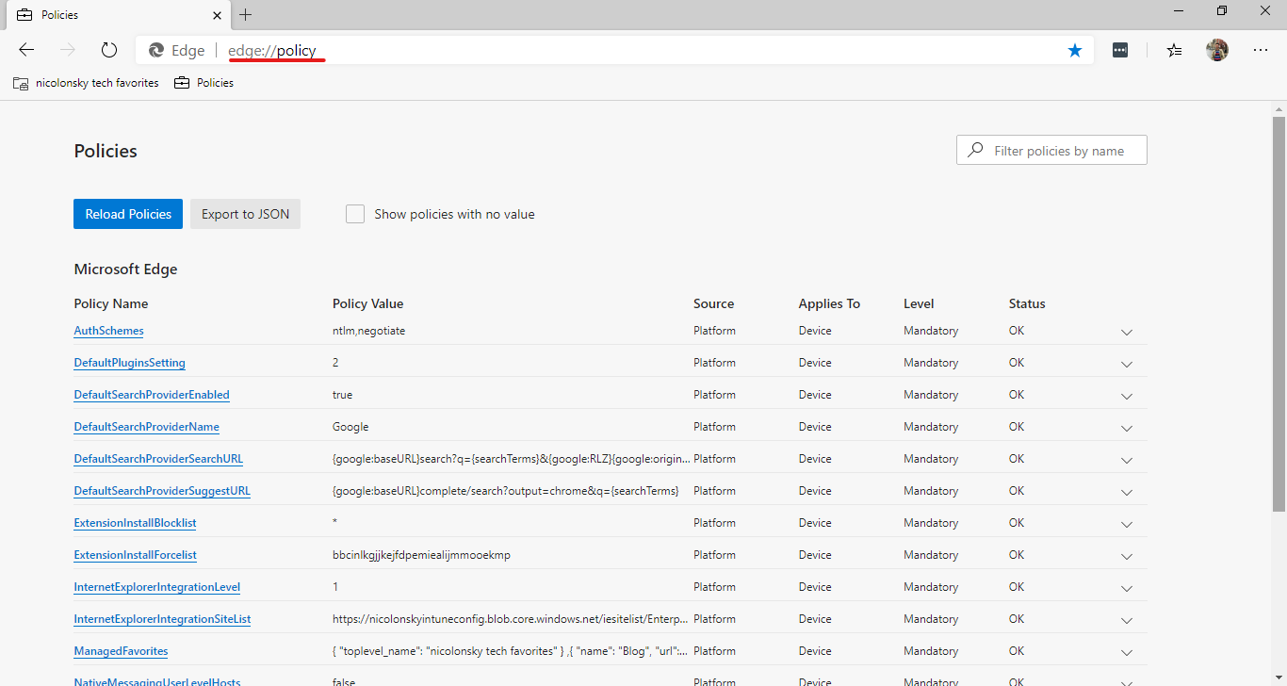Screen dimensions: 1287x686
Task: Click the 'ntlm,negotiate' policy value
Action: [368, 331]
